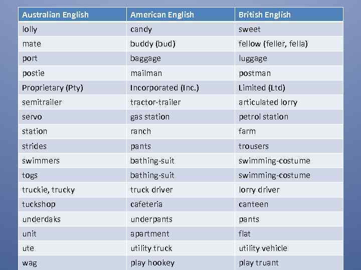361x270 pixels.
Task: Click the "Australian English" column header
Action: (x=55, y=14)
